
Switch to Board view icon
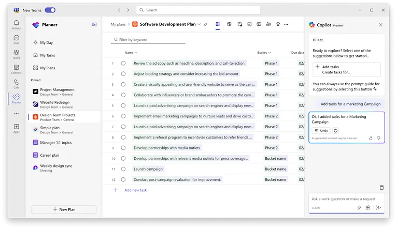click(x=229, y=24)
